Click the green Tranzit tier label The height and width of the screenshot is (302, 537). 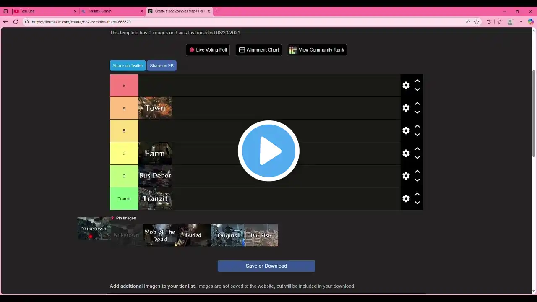(x=124, y=199)
